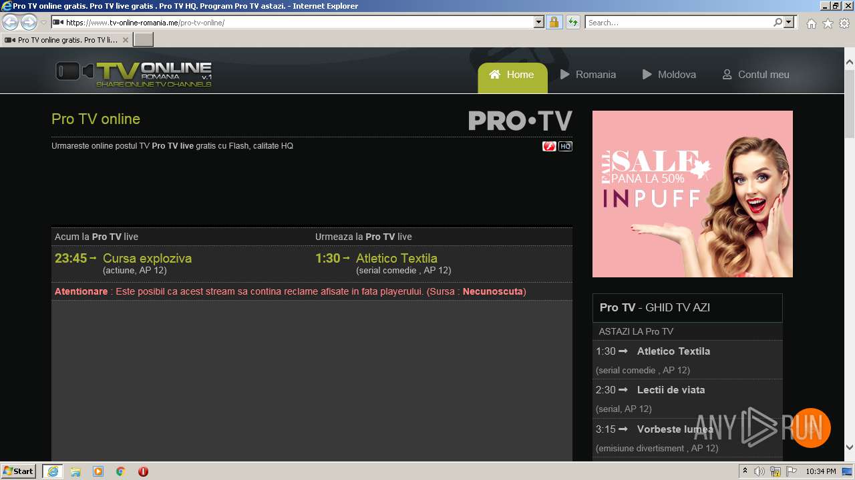The height and width of the screenshot is (480, 855).
Task: Open the browser Home icon
Action: [811, 23]
